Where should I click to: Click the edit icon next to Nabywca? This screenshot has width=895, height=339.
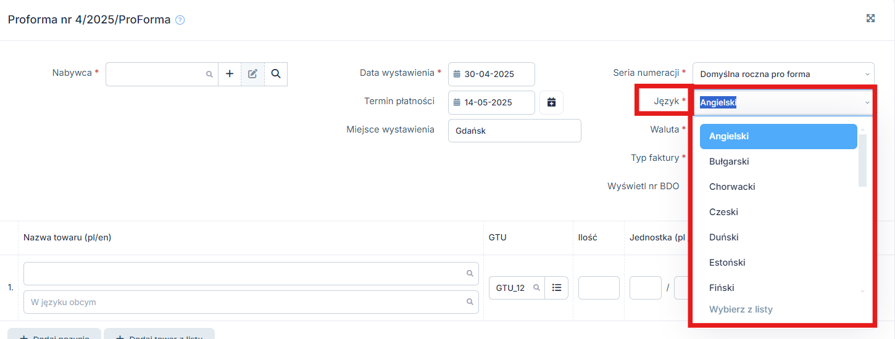[252, 74]
